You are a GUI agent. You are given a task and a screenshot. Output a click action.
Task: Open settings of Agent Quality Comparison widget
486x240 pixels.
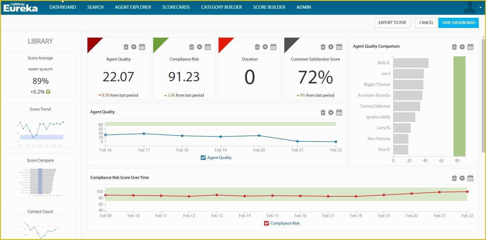point(462,47)
